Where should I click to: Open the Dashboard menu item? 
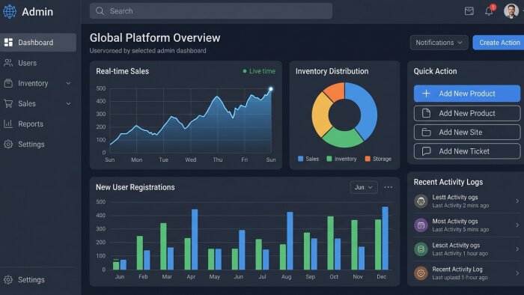click(x=38, y=43)
